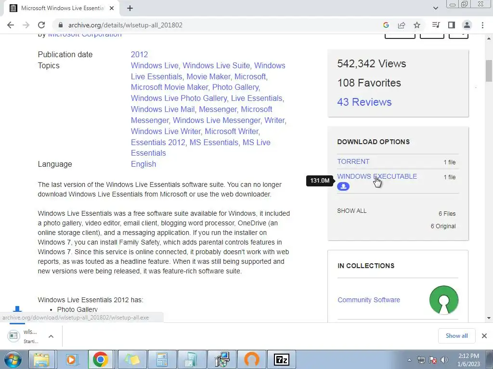The image size is (493, 369).
Task: Click the orange ring taskbar icon
Action: [251, 359]
